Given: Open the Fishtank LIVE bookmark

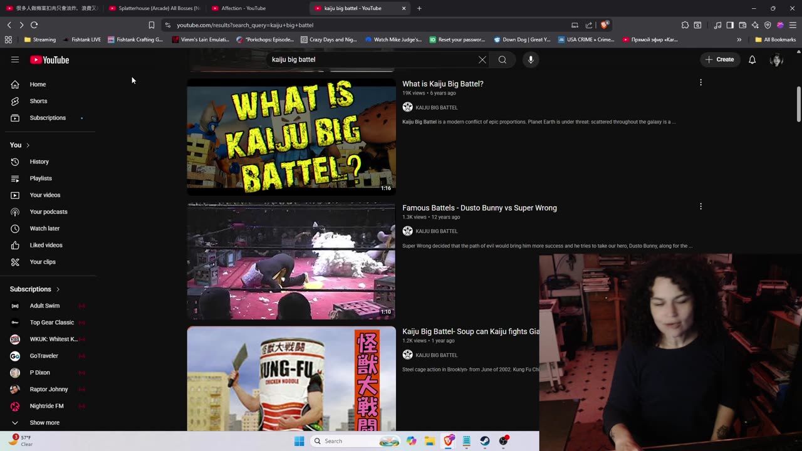Looking at the screenshot, I should [81, 39].
